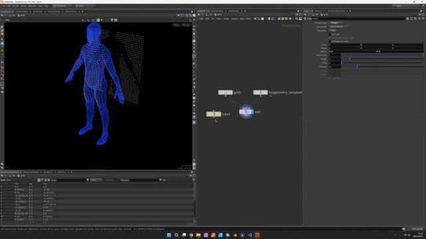Adjust the Height slider
This screenshot has width=426, height=239.
click(x=382, y=59)
